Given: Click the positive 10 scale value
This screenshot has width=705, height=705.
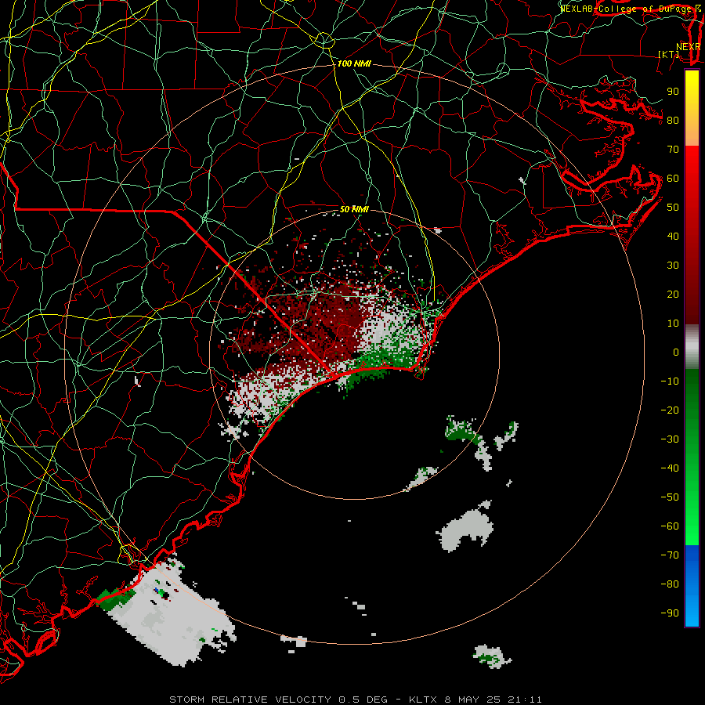Looking at the screenshot, I should pyautogui.click(x=673, y=324).
